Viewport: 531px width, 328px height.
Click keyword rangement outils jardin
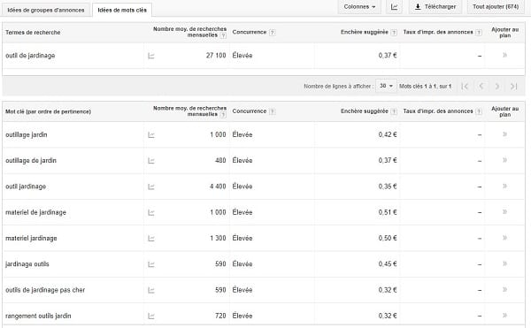[38, 316]
